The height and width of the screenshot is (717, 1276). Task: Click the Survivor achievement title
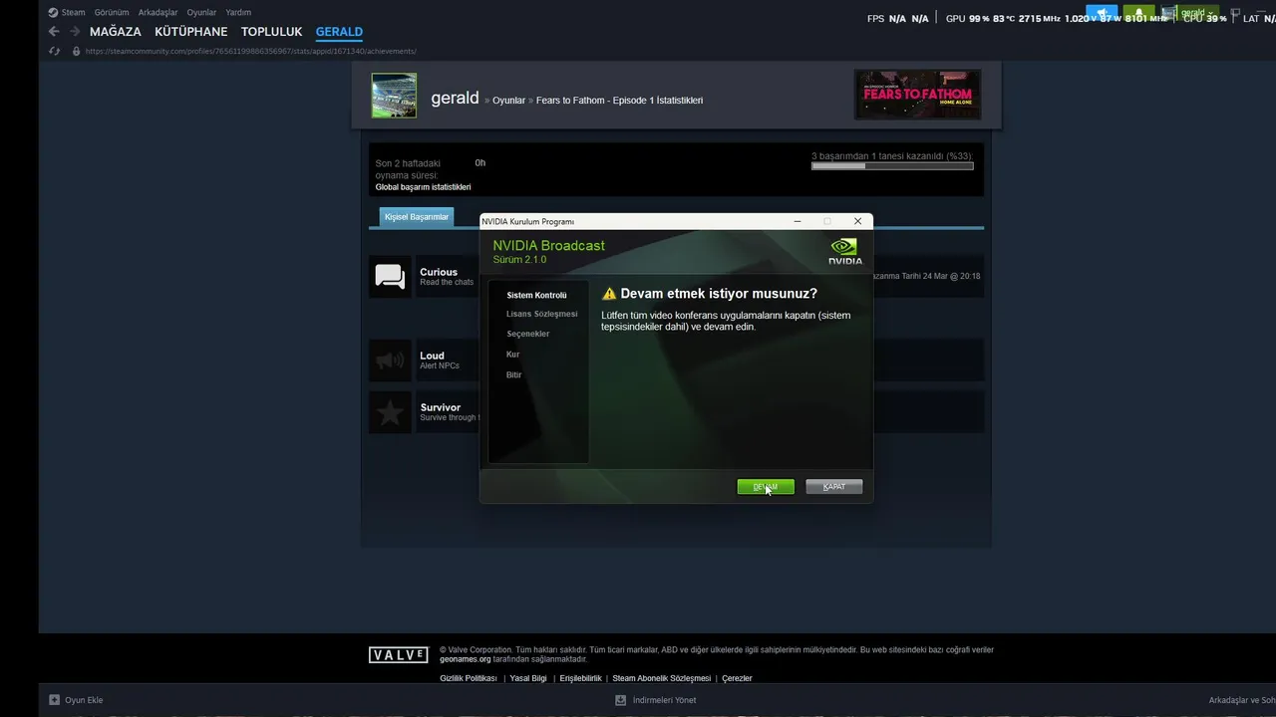pos(440,407)
